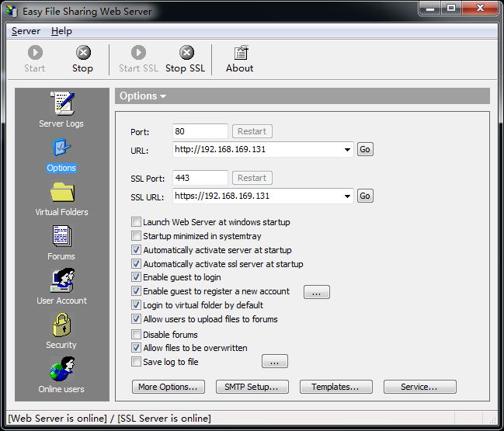504x431 pixels.
Task: Toggle Automatically activate server at startup
Action: tap(136, 250)
